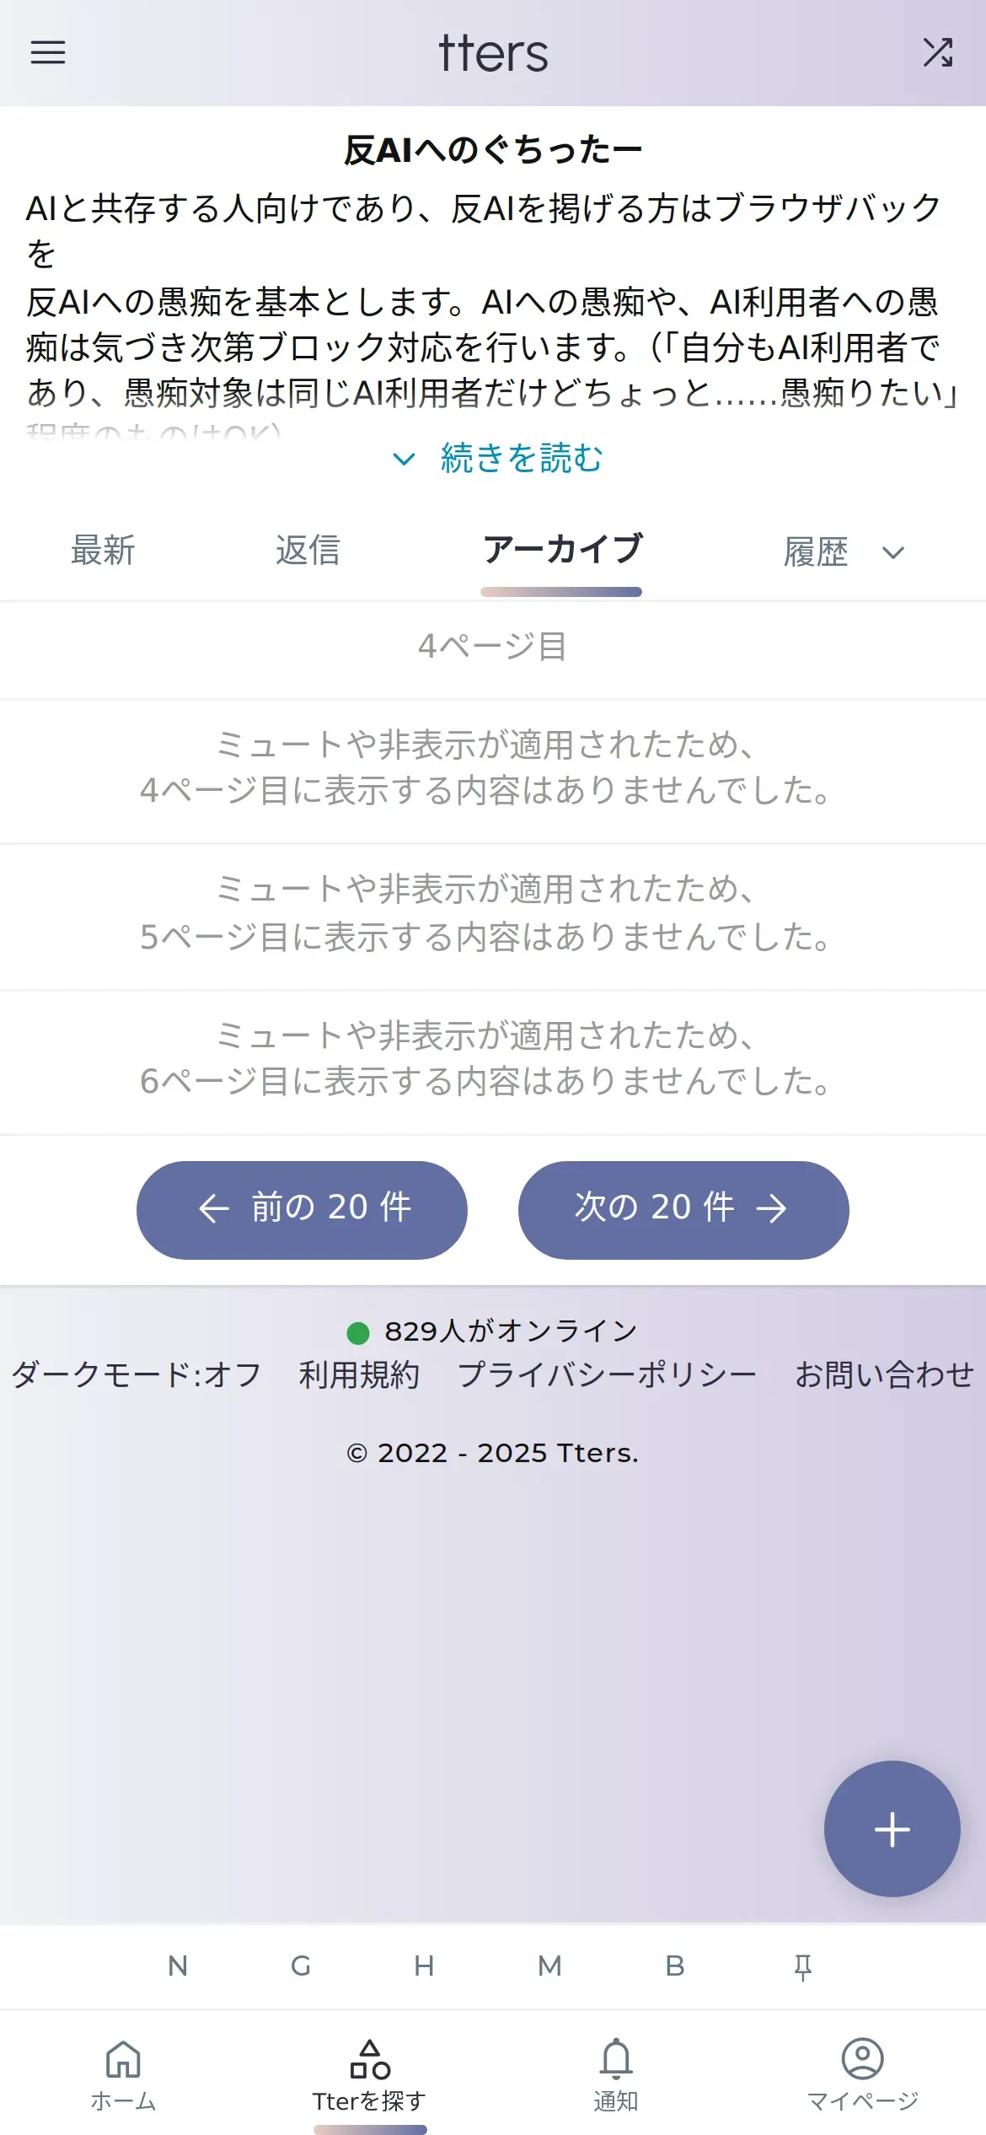The height and width of the screenshot is (2135, 986).
Task: Open the 利用規約 link
Action: point(359,1375)
